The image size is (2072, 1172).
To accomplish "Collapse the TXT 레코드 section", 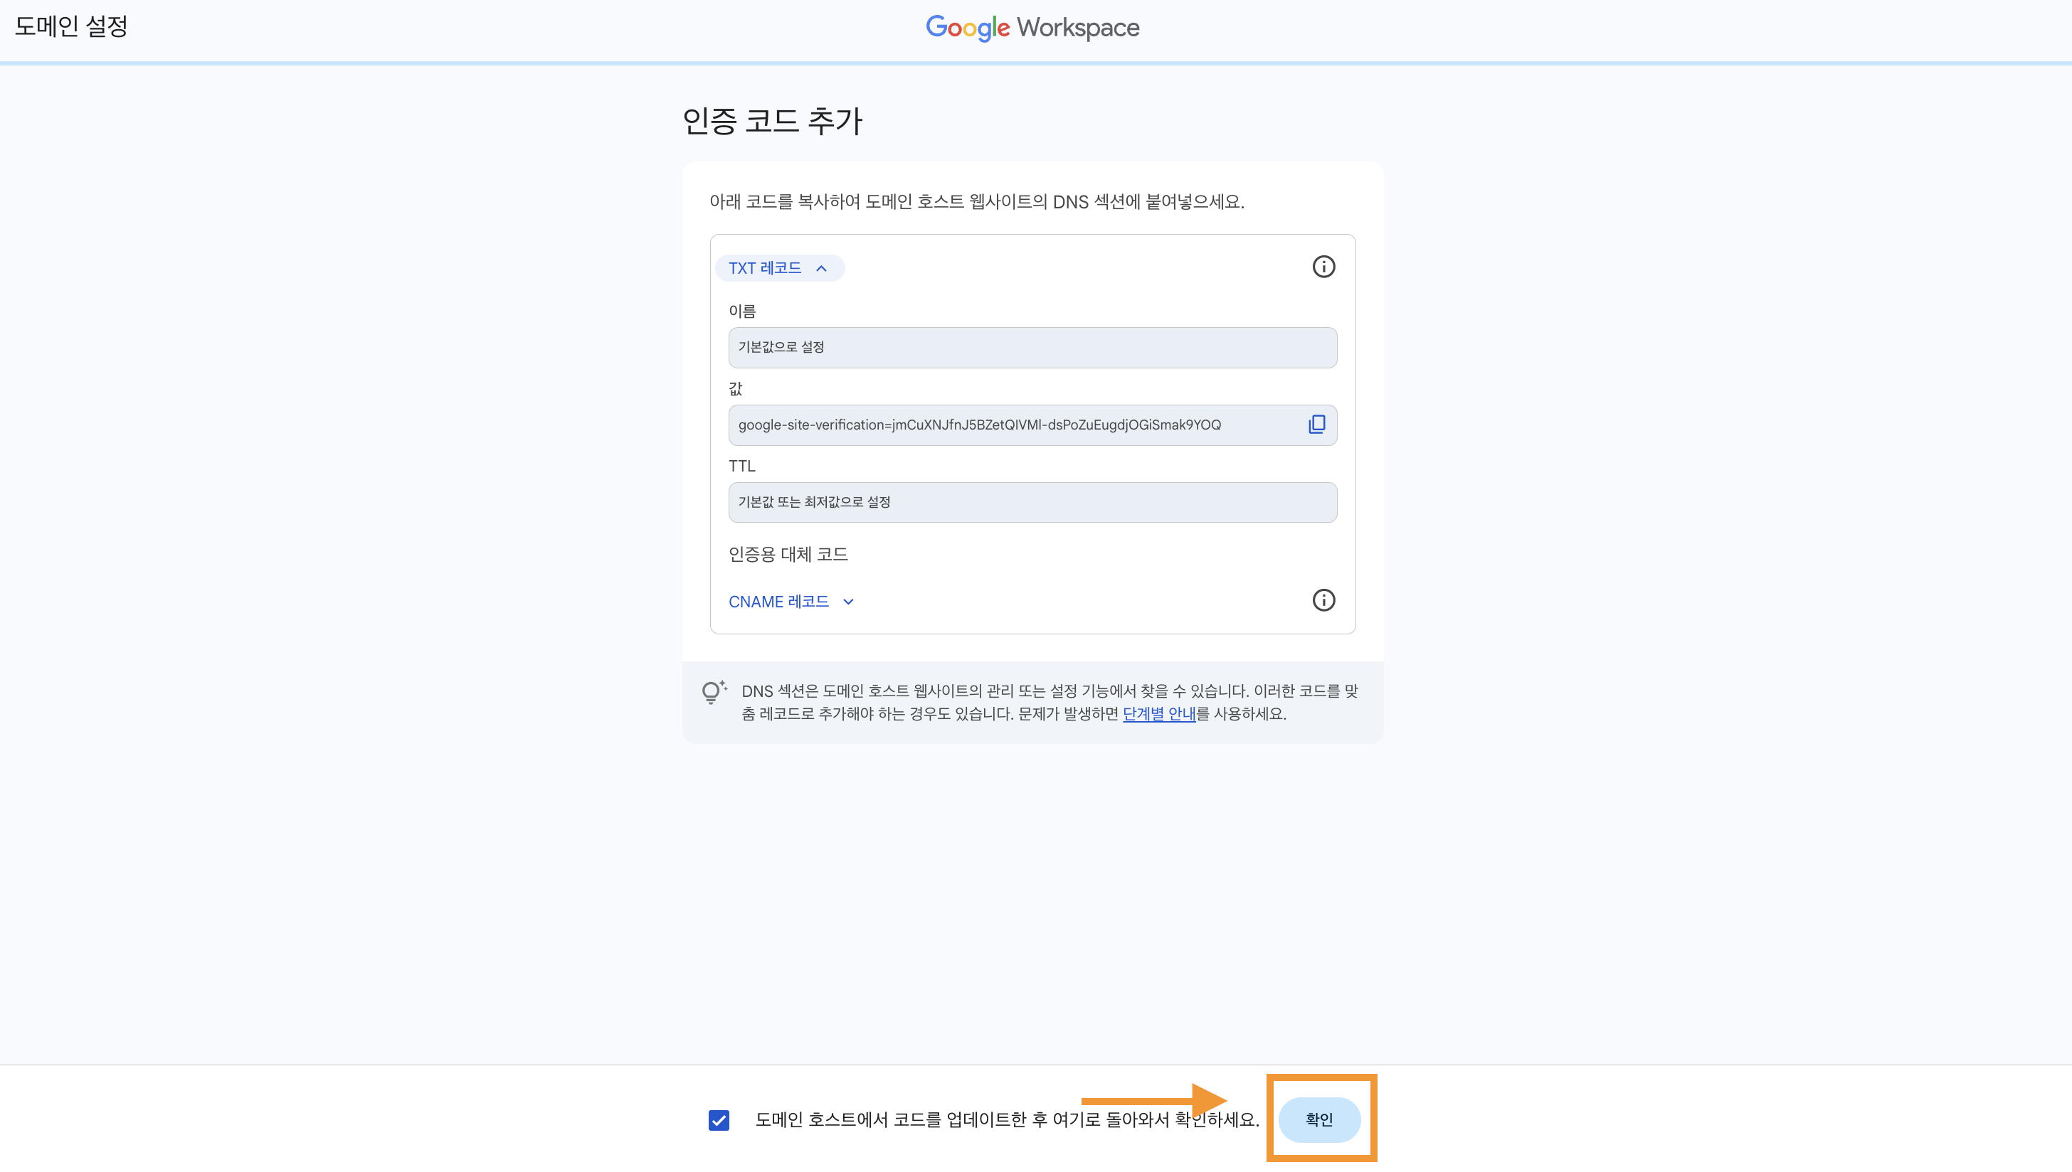I will point(765,268).
